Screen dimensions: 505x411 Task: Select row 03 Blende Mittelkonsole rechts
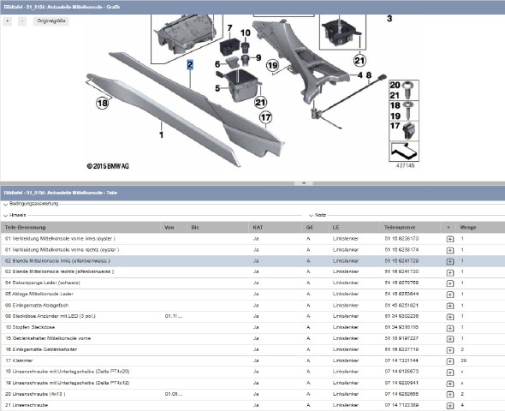point(253,272)
